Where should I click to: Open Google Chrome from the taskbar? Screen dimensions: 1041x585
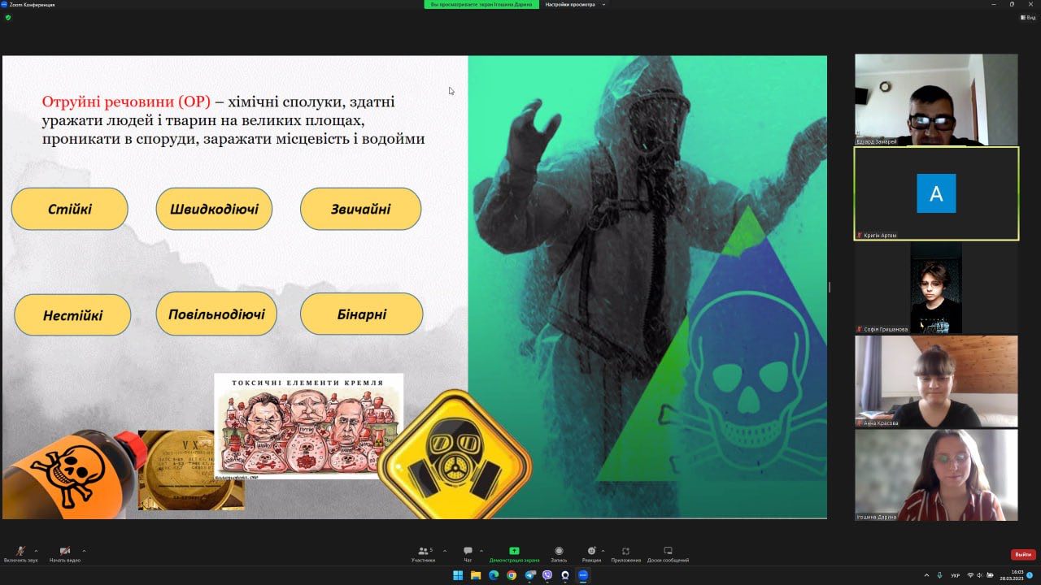(512, 575)
